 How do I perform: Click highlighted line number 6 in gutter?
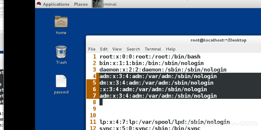[x=94, y=89]
